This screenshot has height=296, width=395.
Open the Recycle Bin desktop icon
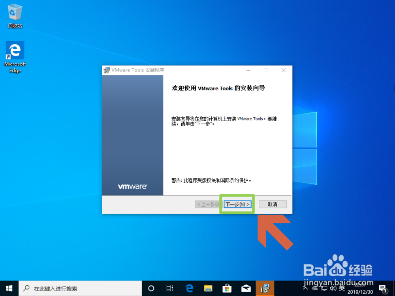15,16
